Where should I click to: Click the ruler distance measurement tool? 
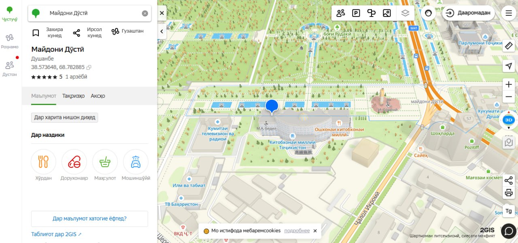click(x=509, y=45)
